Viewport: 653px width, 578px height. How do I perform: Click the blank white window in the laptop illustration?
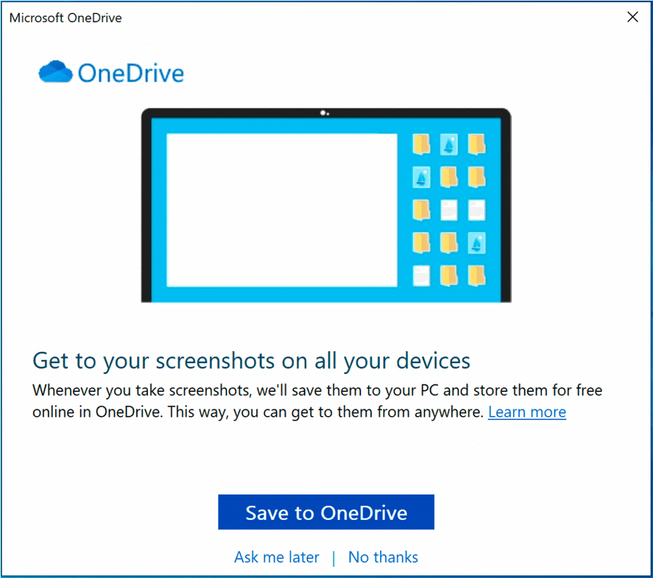(x=282, y=210)
